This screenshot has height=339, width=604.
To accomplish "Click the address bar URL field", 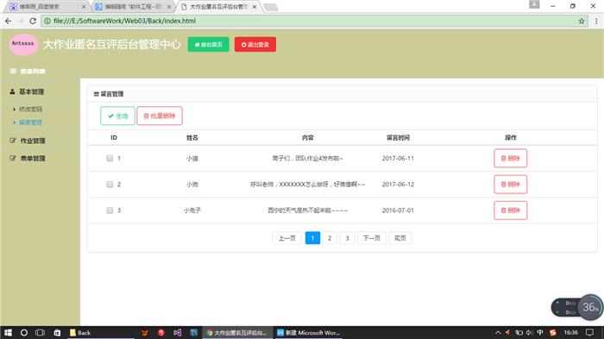I will tap(314, 21).
